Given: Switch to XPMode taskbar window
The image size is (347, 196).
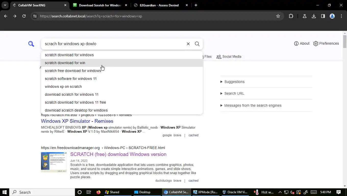Looking at the screenshot, I should coord(206,192).
